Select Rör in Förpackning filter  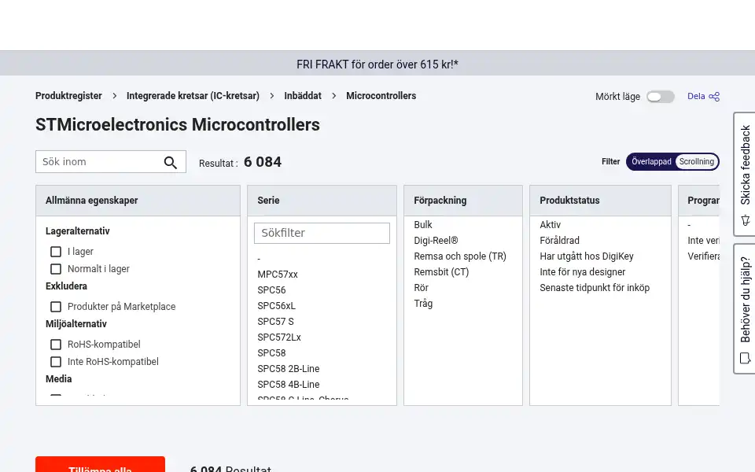click(421, 288)
